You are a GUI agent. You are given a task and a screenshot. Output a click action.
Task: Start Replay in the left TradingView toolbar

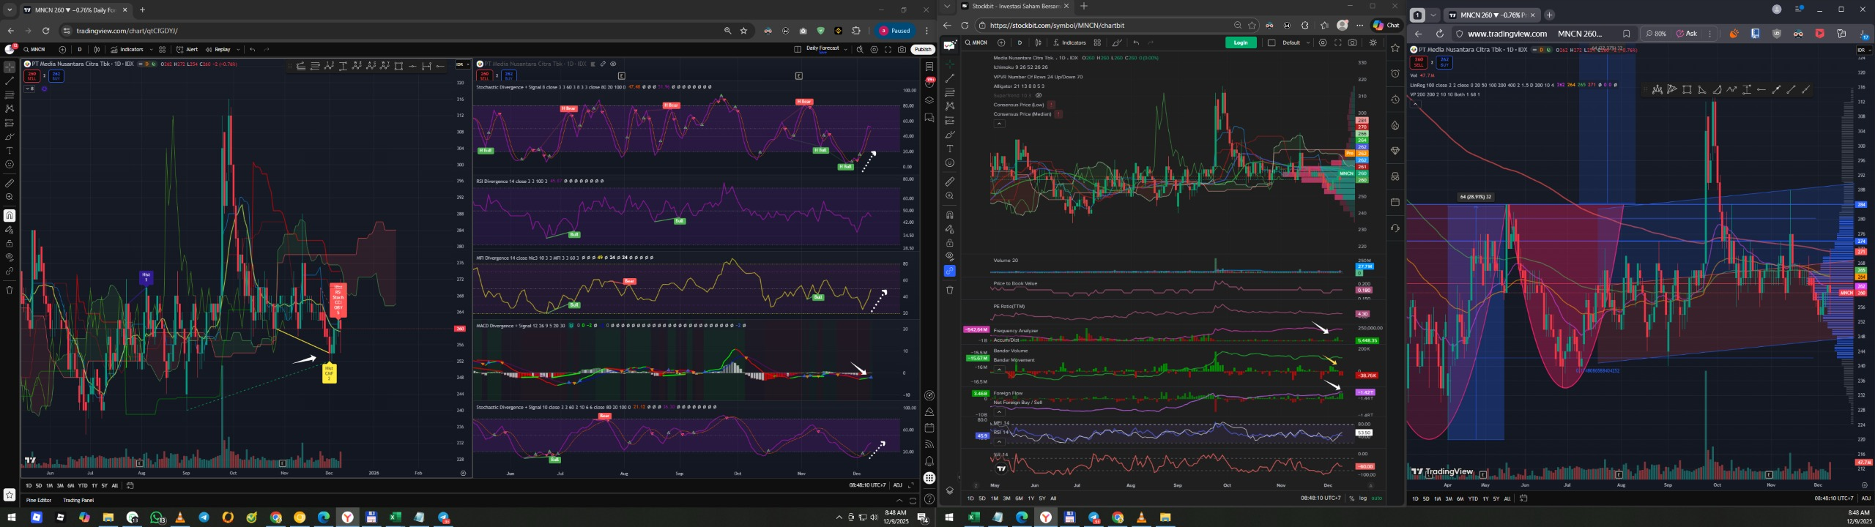[x=218, y=50]
